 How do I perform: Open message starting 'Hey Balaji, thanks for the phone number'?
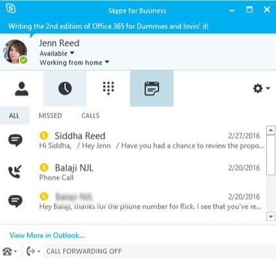(x=133, y=201)
